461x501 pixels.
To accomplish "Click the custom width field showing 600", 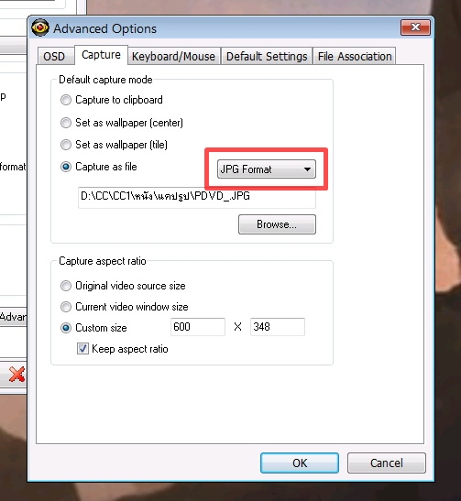I will (x=198, y=327).
